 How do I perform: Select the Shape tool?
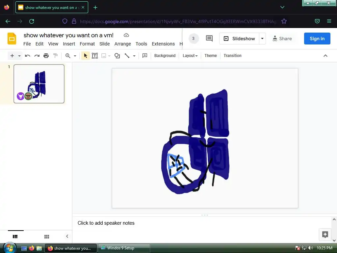click(117, 56)
